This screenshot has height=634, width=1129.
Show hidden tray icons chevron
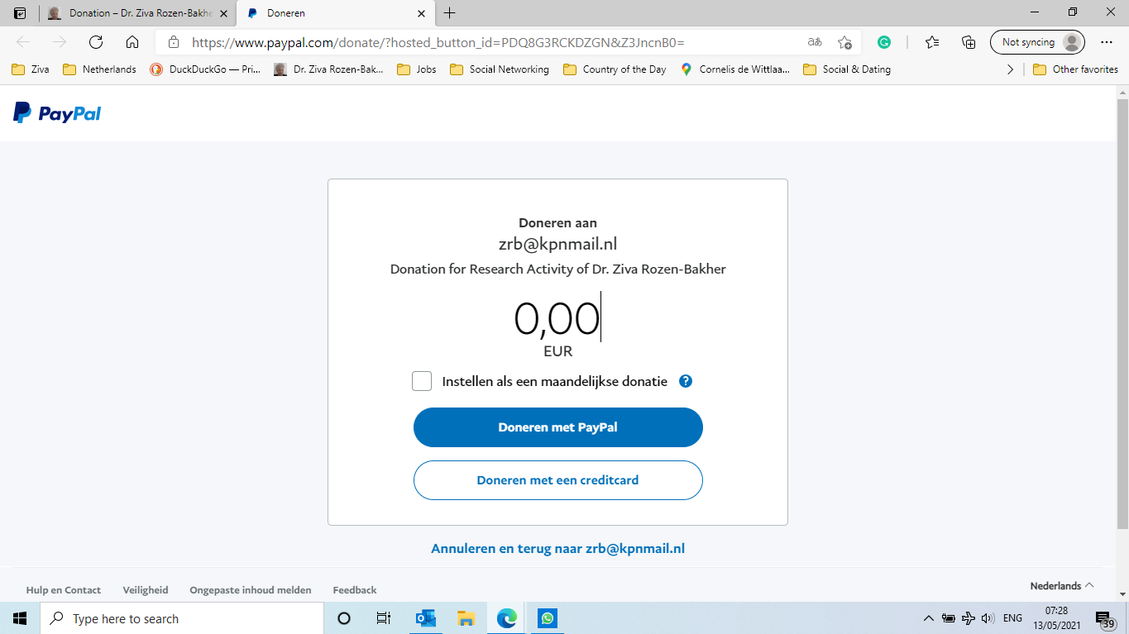(x=929, y=618)
